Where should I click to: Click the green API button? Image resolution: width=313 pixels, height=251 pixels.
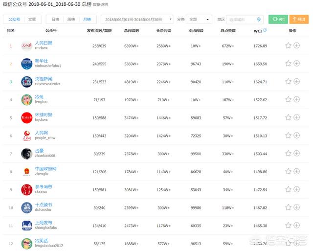278,20
